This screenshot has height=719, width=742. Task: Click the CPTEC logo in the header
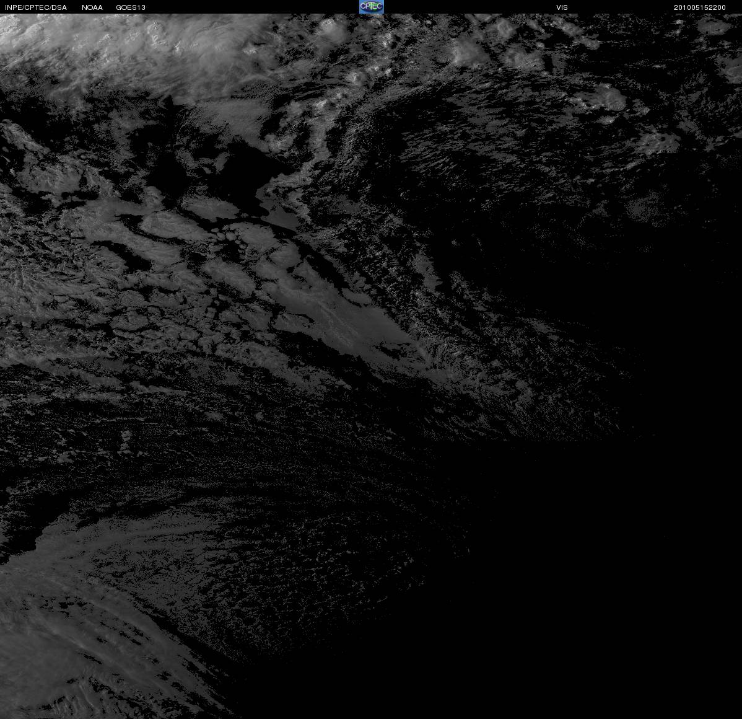click(371, 7)
